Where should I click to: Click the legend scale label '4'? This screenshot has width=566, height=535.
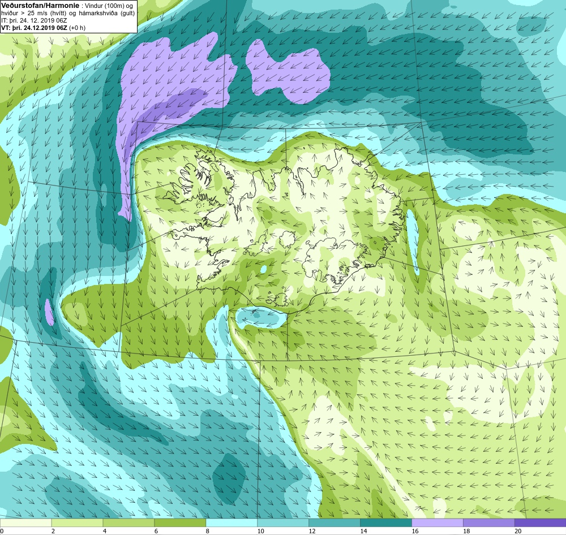(x=105, y=531)
